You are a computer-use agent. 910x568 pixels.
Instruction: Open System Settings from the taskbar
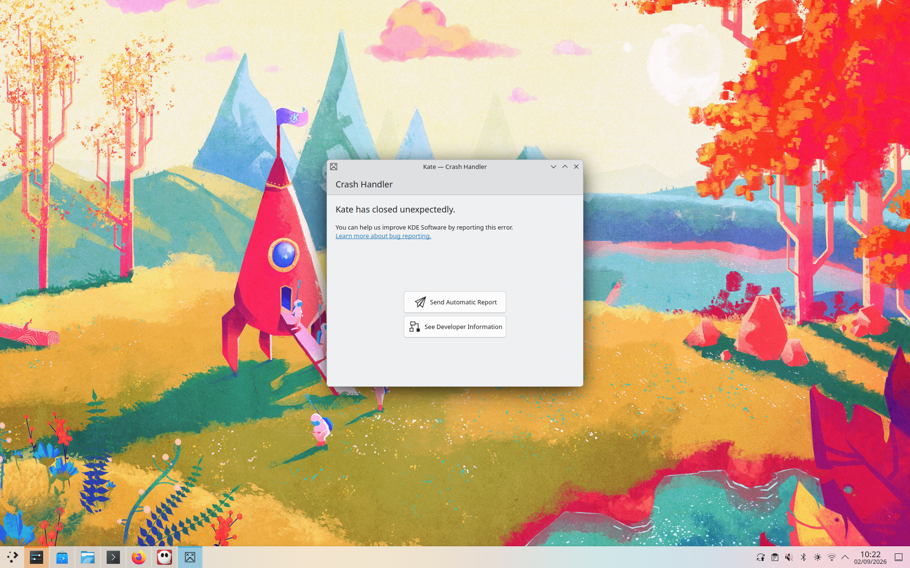tap(36, 557)
